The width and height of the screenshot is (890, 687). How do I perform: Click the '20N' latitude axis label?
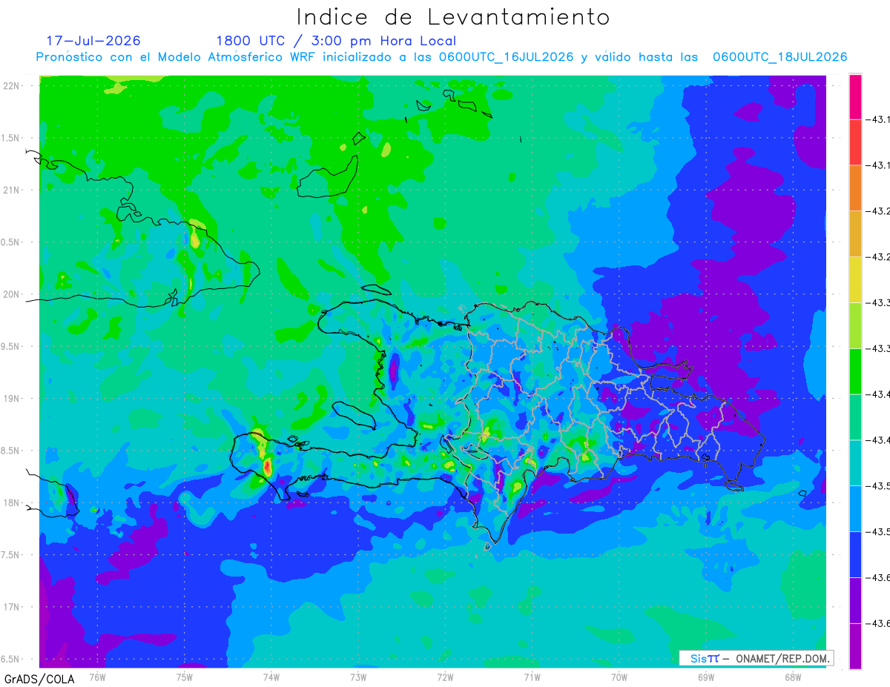click(13, 294)
